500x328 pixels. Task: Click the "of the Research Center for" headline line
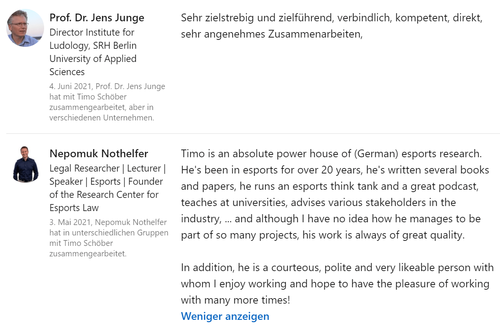(104, 195)
